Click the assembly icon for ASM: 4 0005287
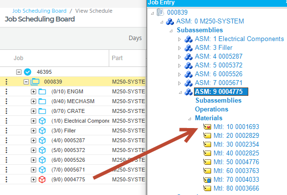Viewport: 287px width, 195px height. coord(189,57)
